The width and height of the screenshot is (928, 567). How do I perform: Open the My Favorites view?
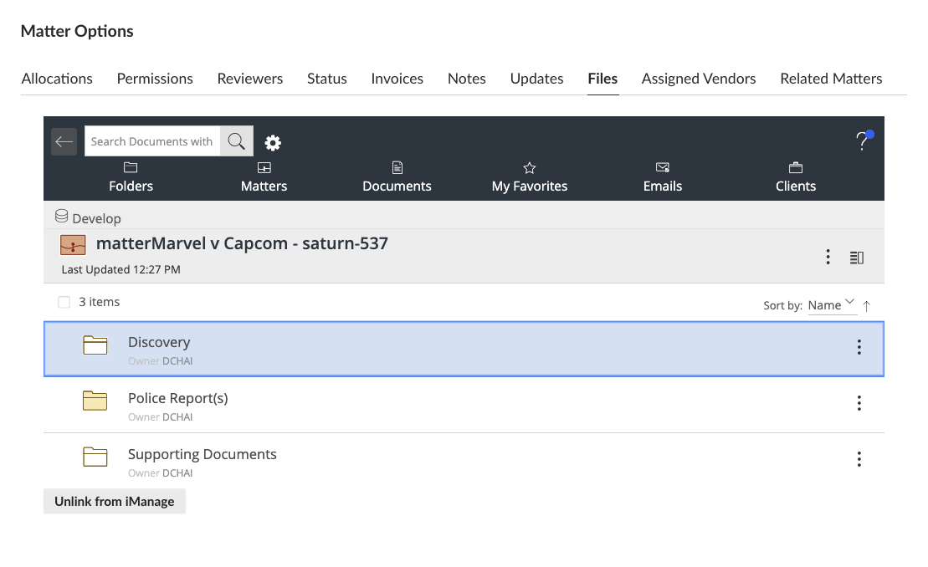tap(530, 177)
